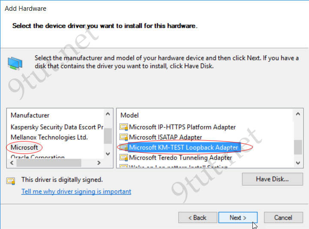This screenshot has width=309, height=229.
Task: Click the digitally signed driver certificate icon
Action: pos(11,180)
